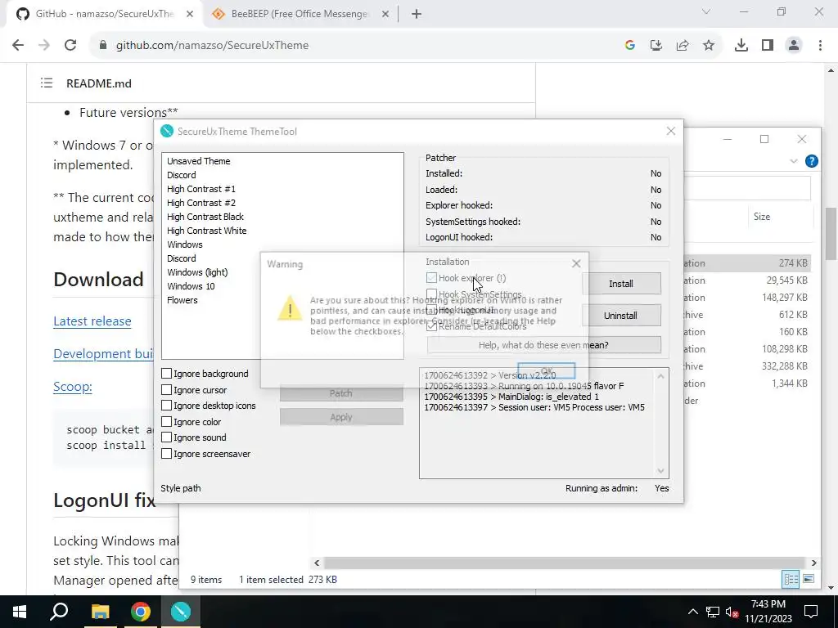Enable Ignore color checkbox

click(166, 421)
